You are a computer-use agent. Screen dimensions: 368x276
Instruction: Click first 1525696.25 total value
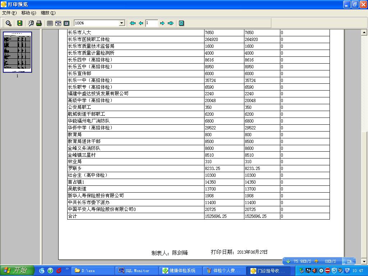pyautogui.click(x=216, y=216)
